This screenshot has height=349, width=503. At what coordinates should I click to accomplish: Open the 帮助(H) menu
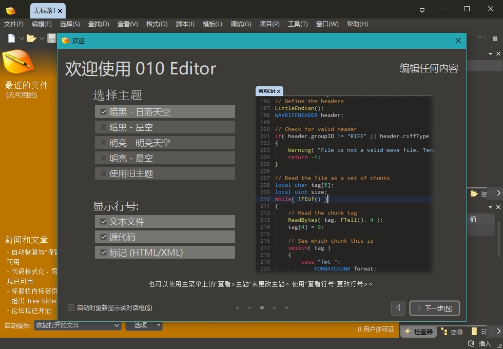(357, 24)
